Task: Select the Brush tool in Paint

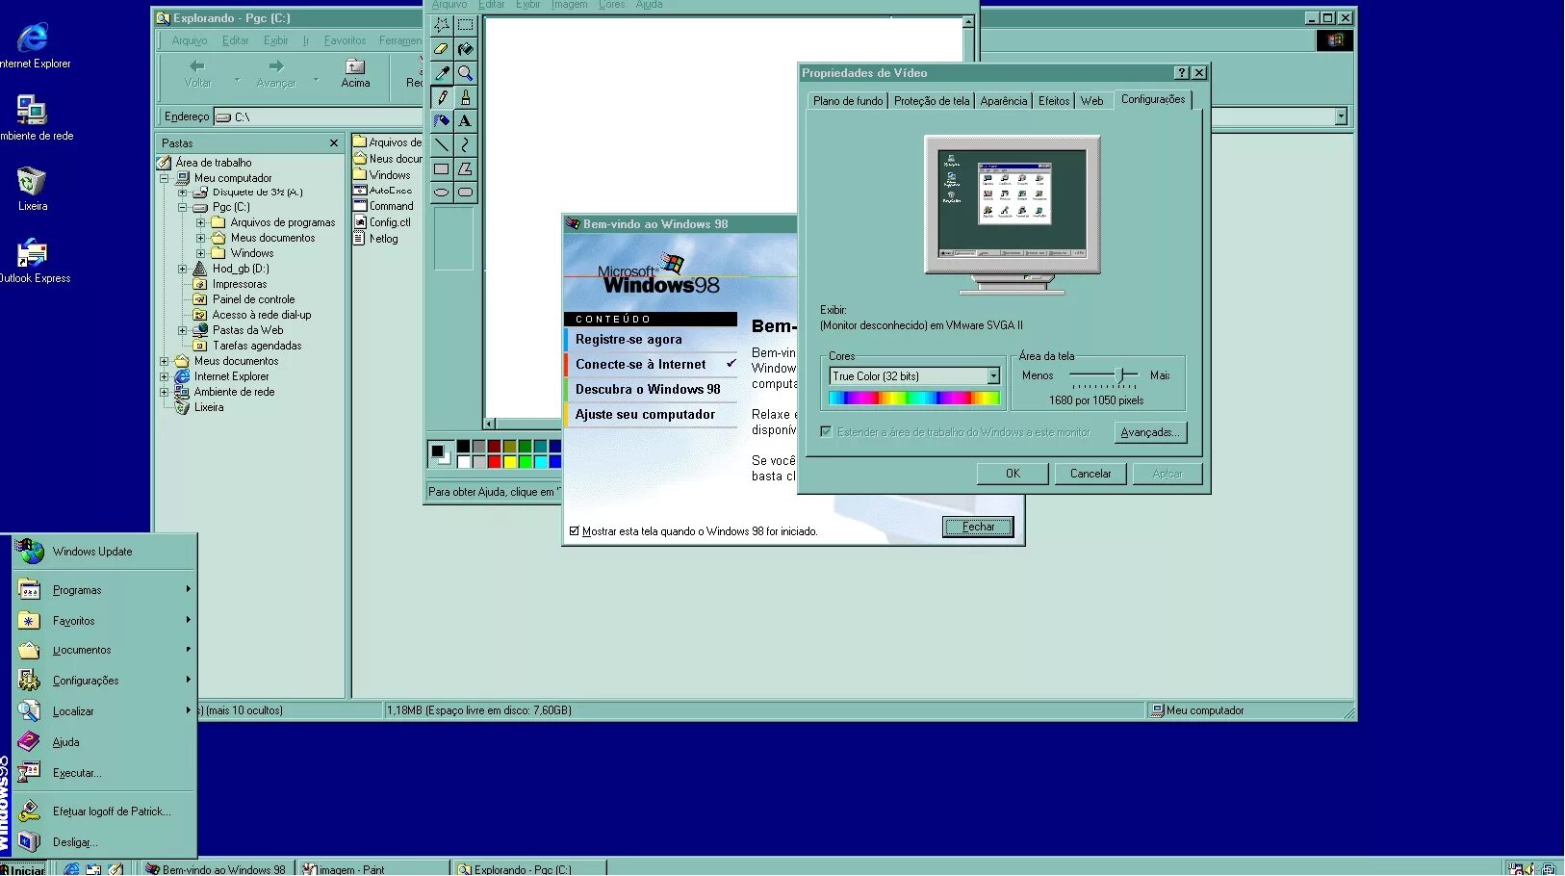Action: [466, 97]
